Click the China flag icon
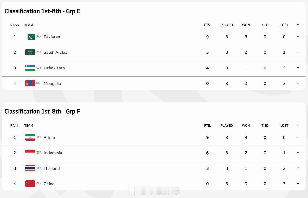Screen dimensions: 308x198 coord(30,184)
